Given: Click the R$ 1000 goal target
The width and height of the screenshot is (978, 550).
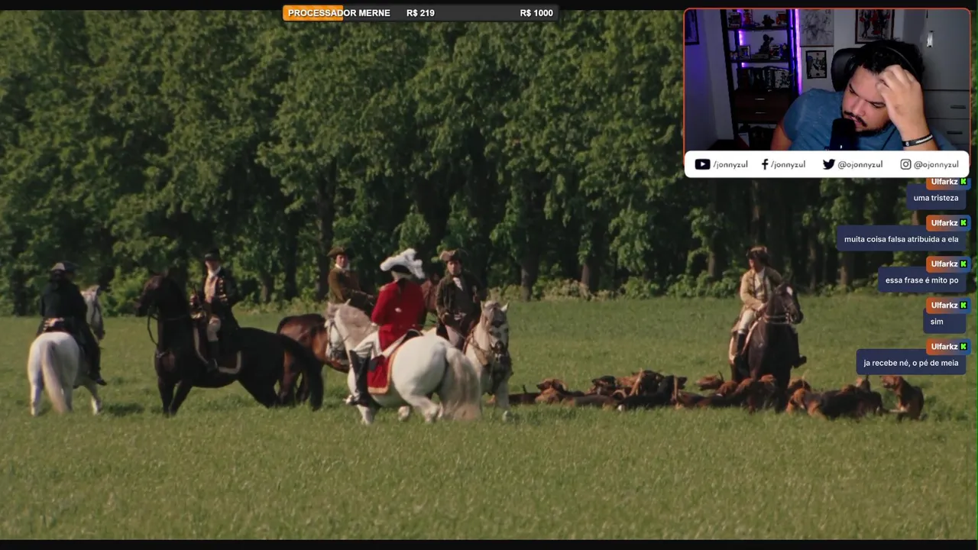Looking at the screenshot, I should coord(536,13).
